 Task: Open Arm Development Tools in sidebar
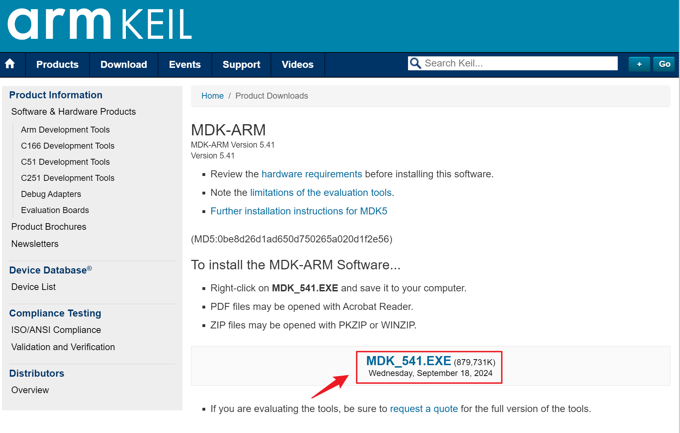pos(65,130)
